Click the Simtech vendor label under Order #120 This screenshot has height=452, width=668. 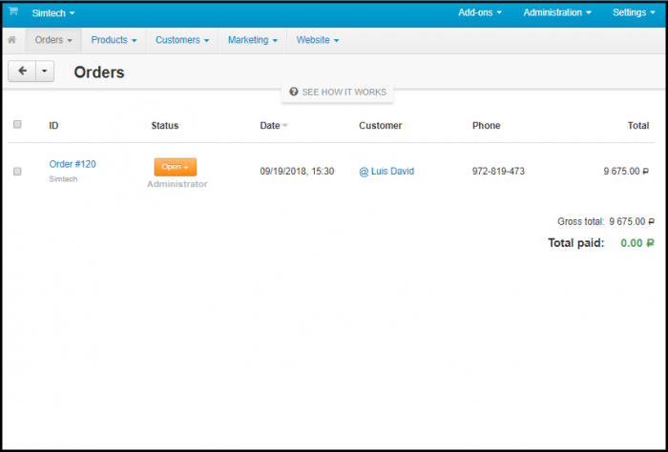click(63, 179)
